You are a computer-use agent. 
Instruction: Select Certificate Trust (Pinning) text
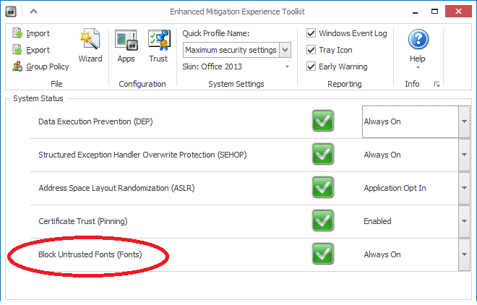82,220
